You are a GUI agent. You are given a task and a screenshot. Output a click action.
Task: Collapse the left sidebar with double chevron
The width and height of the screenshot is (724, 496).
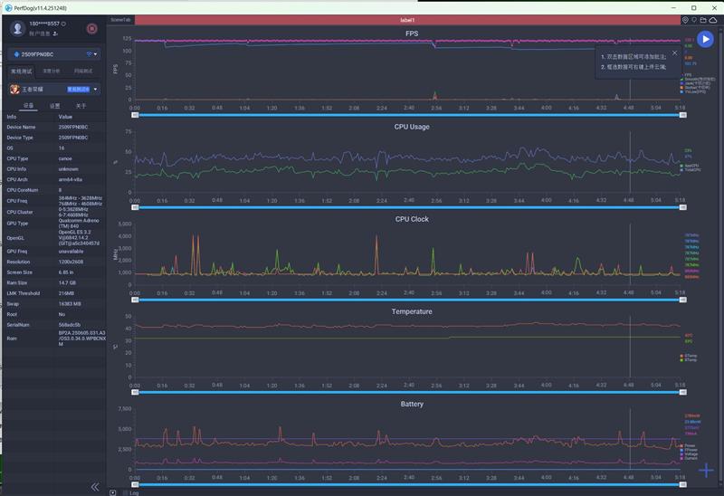click(95, 486)
